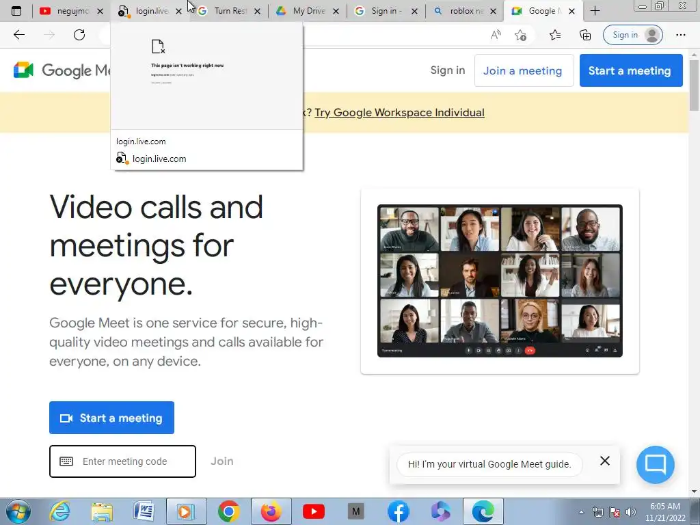Image resolution: width=700 pixels, height=525 pixels.
Task: Click the Join text button
Action: pyautogui.click(x=222, y=461)
